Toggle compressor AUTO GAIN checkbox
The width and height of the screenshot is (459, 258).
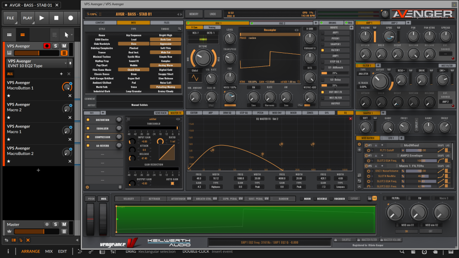(x=173, y=183)
